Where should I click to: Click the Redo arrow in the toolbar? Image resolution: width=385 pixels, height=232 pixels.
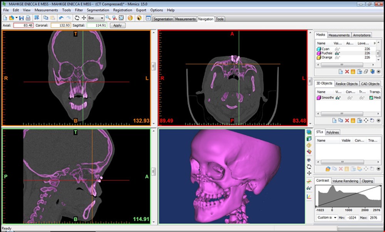tap(69, 18)
